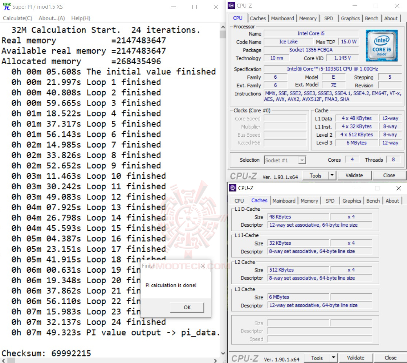The width and height of the screenshot is (407, 363).
Task: Select Caches tab in bottom CPU-Z window
Action: coord(259,201)
